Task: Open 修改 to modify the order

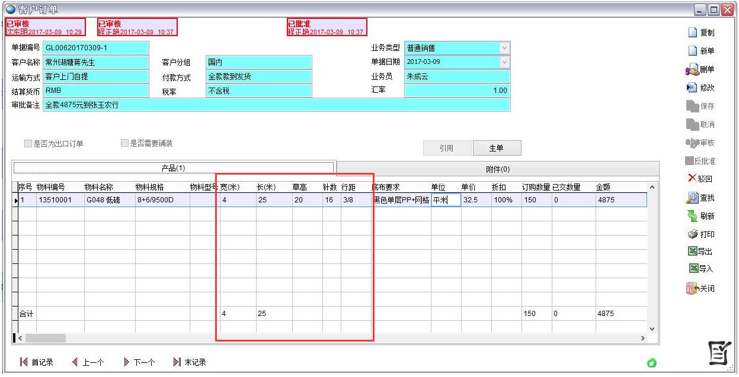Action: (x=702, y=87)
